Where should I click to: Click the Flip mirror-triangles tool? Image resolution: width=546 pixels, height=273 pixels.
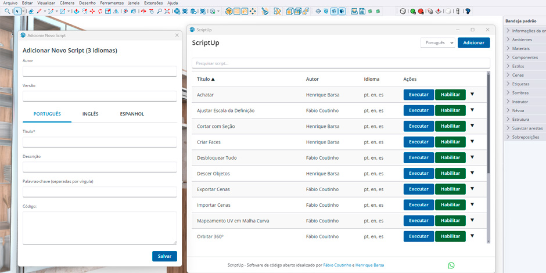coord(116,11)
